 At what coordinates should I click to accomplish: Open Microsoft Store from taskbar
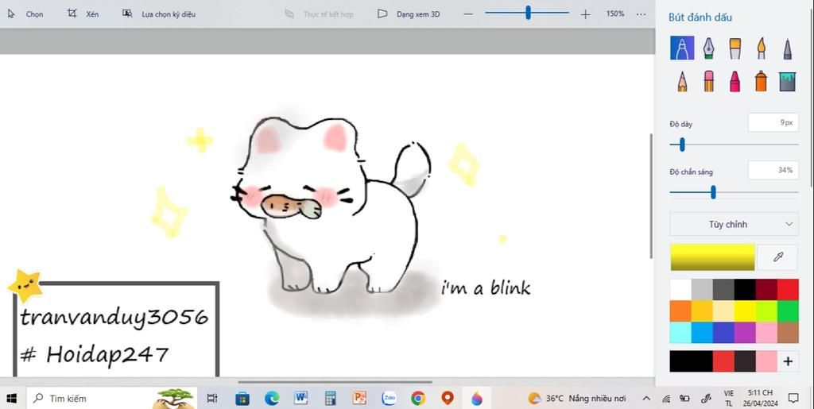(242, 398)
